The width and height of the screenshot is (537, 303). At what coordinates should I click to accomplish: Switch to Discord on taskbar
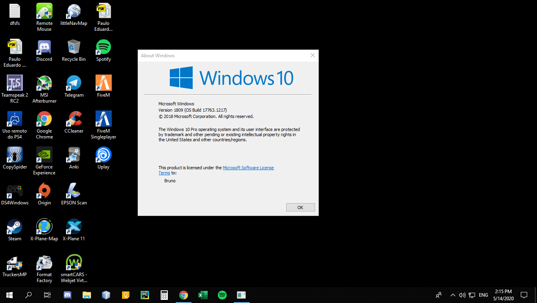(x=68, y=295)
